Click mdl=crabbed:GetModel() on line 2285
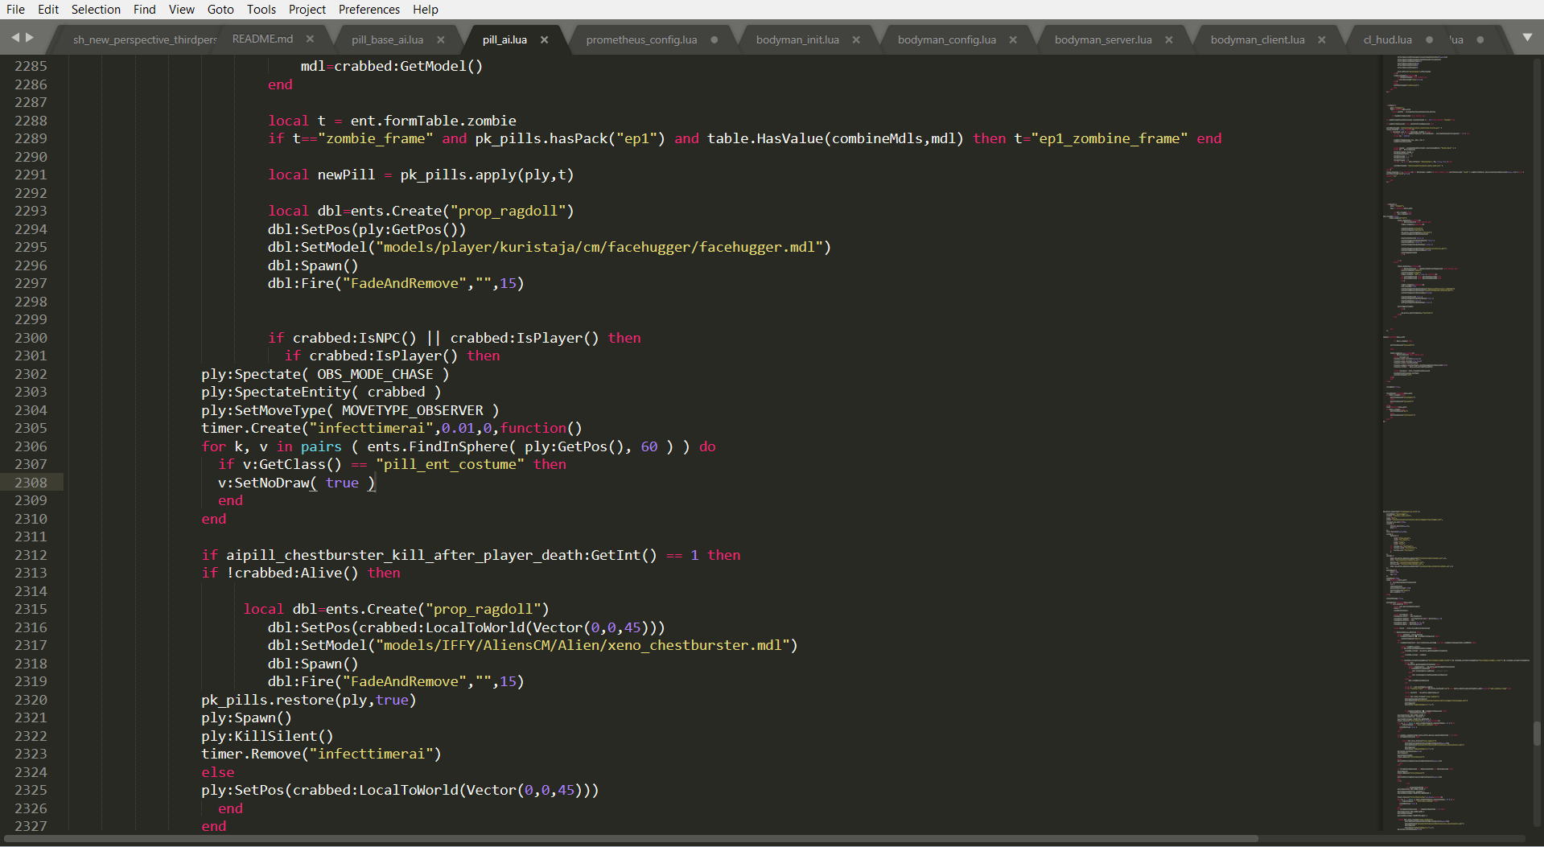The height and width of the screenshot is (847, 1544). pyautogui.click(x=392, y=66)
